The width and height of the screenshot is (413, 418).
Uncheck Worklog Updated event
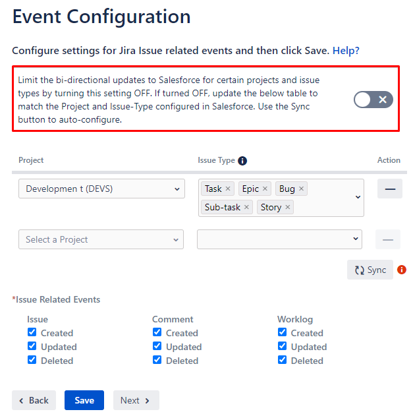coord(283,346)
